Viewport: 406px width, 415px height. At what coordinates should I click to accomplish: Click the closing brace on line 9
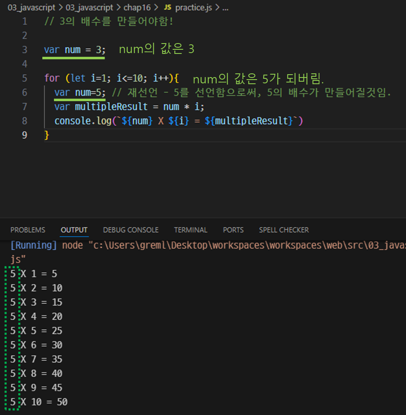point(46,135)
